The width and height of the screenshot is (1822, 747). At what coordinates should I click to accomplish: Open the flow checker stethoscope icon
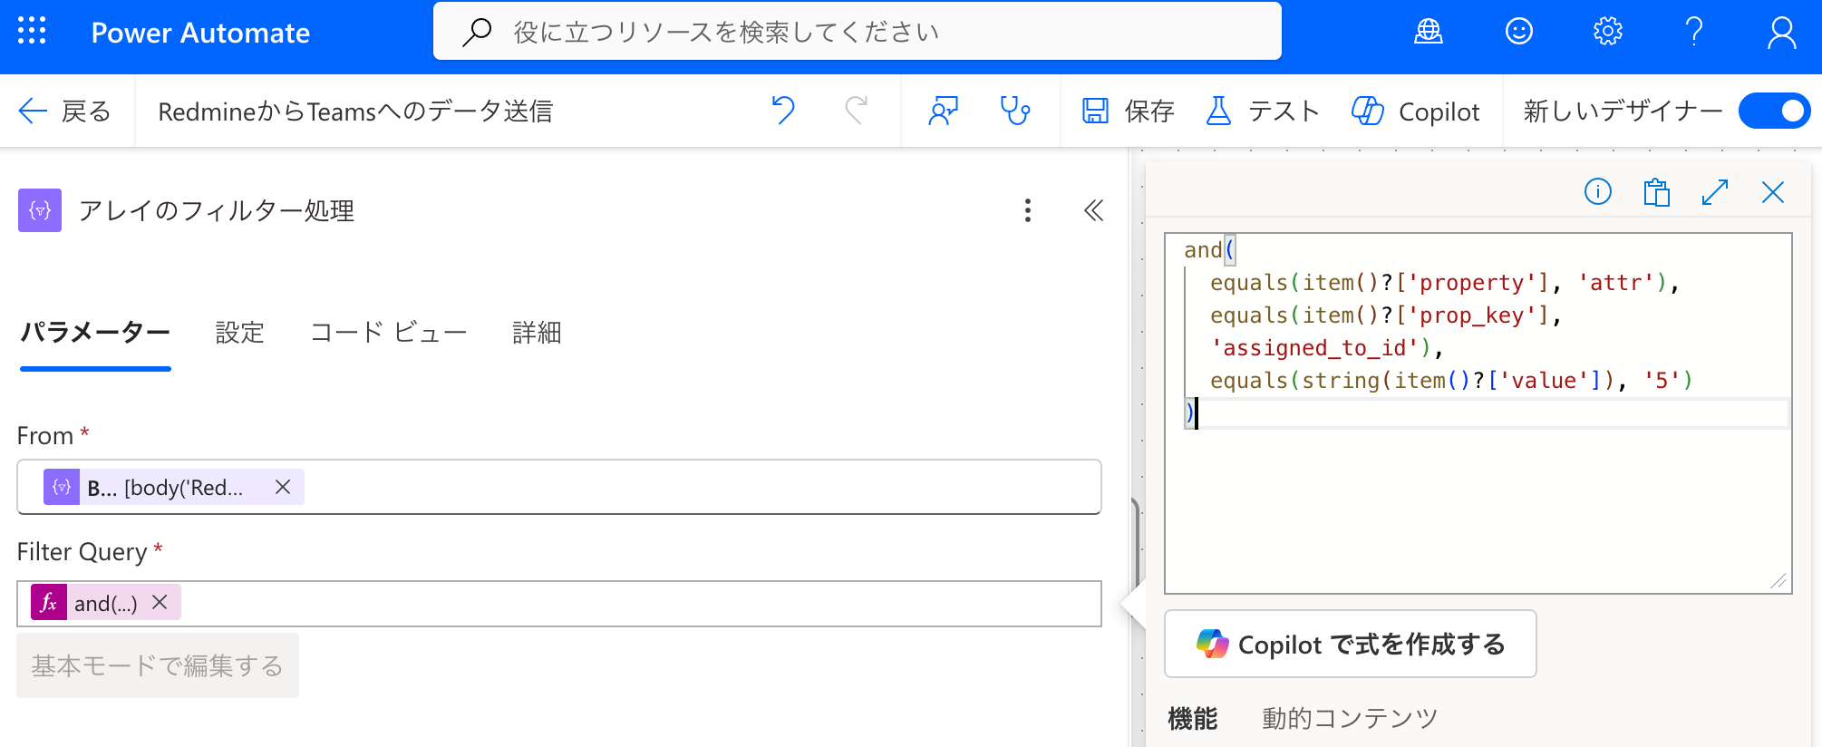(x=1014, y=111)
